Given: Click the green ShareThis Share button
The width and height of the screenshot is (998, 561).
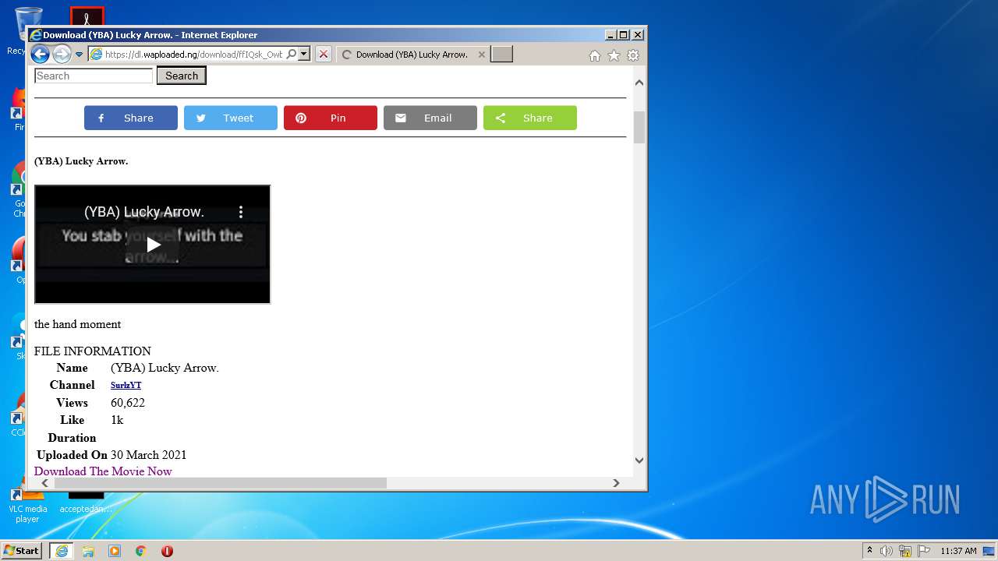Looking at the screenshot, I should (x=530, y=118).
